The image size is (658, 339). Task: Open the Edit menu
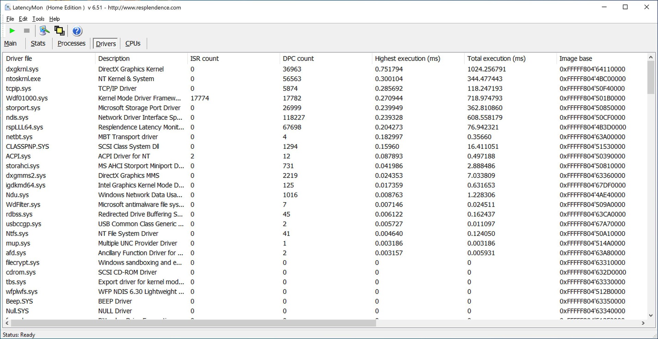tap(23, 19)
